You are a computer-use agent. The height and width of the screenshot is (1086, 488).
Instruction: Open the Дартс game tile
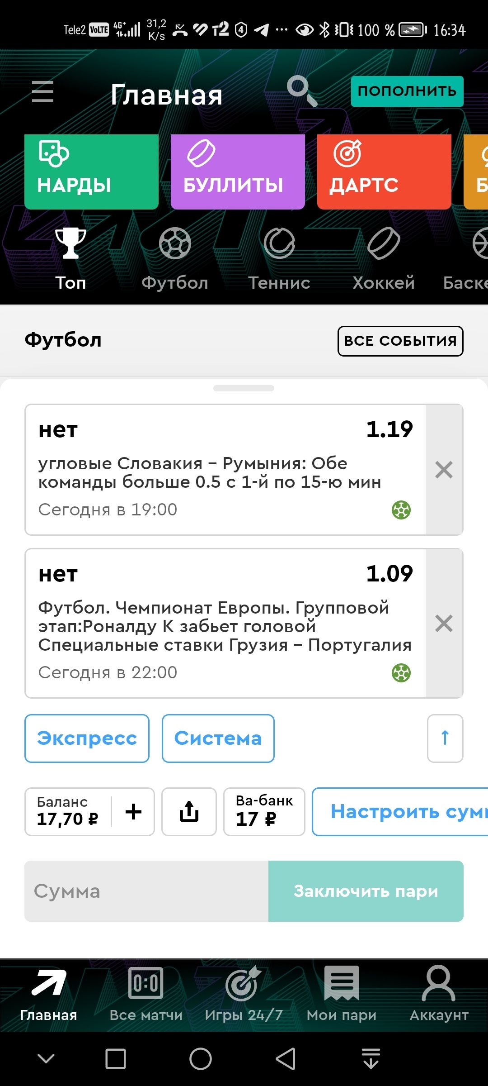click(x=384, y=172)
